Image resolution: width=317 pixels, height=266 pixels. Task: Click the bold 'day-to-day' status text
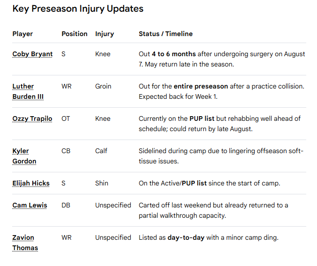pos(186,237)
